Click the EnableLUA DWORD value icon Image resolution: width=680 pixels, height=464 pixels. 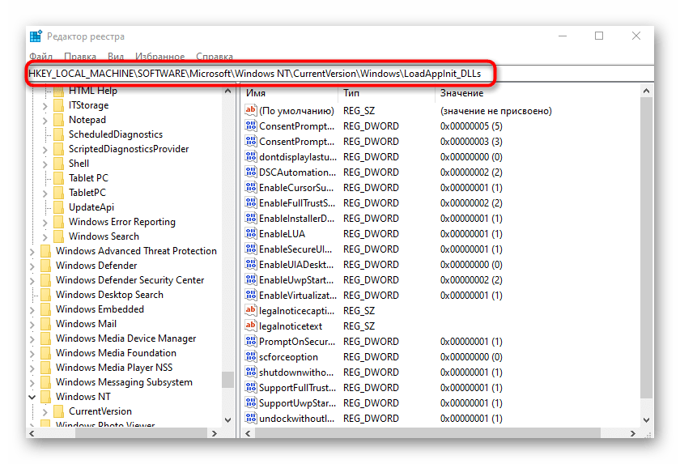click(x=251, y=233)
